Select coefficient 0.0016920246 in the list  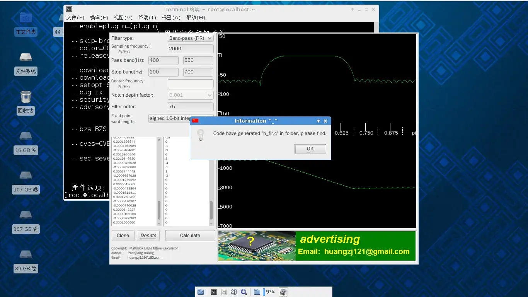[x=124, y=154]
